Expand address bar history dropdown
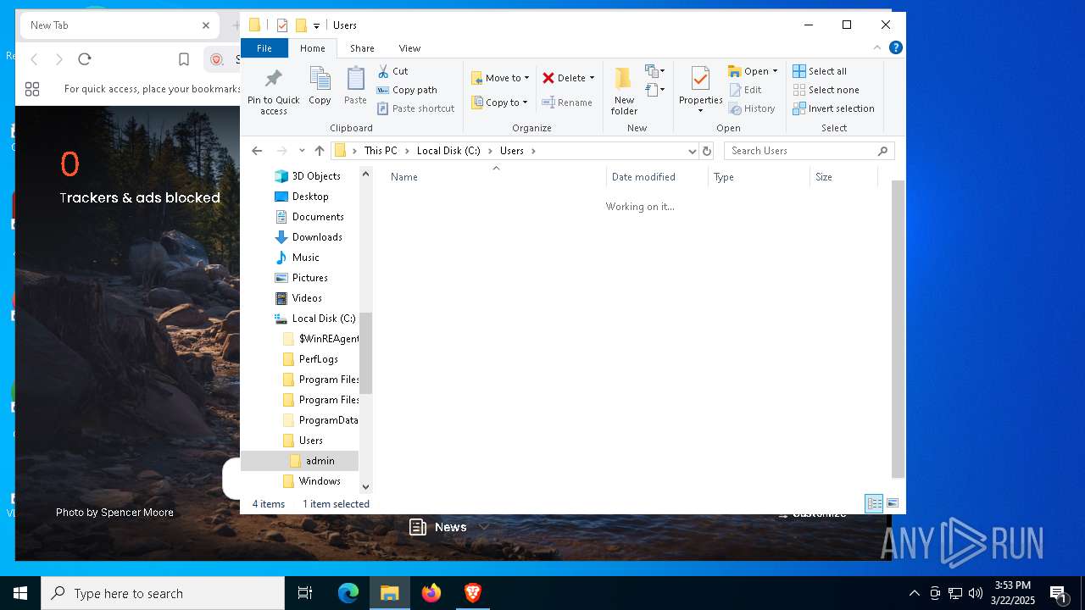Viewport: 1085px width, 610px height. 693,151
